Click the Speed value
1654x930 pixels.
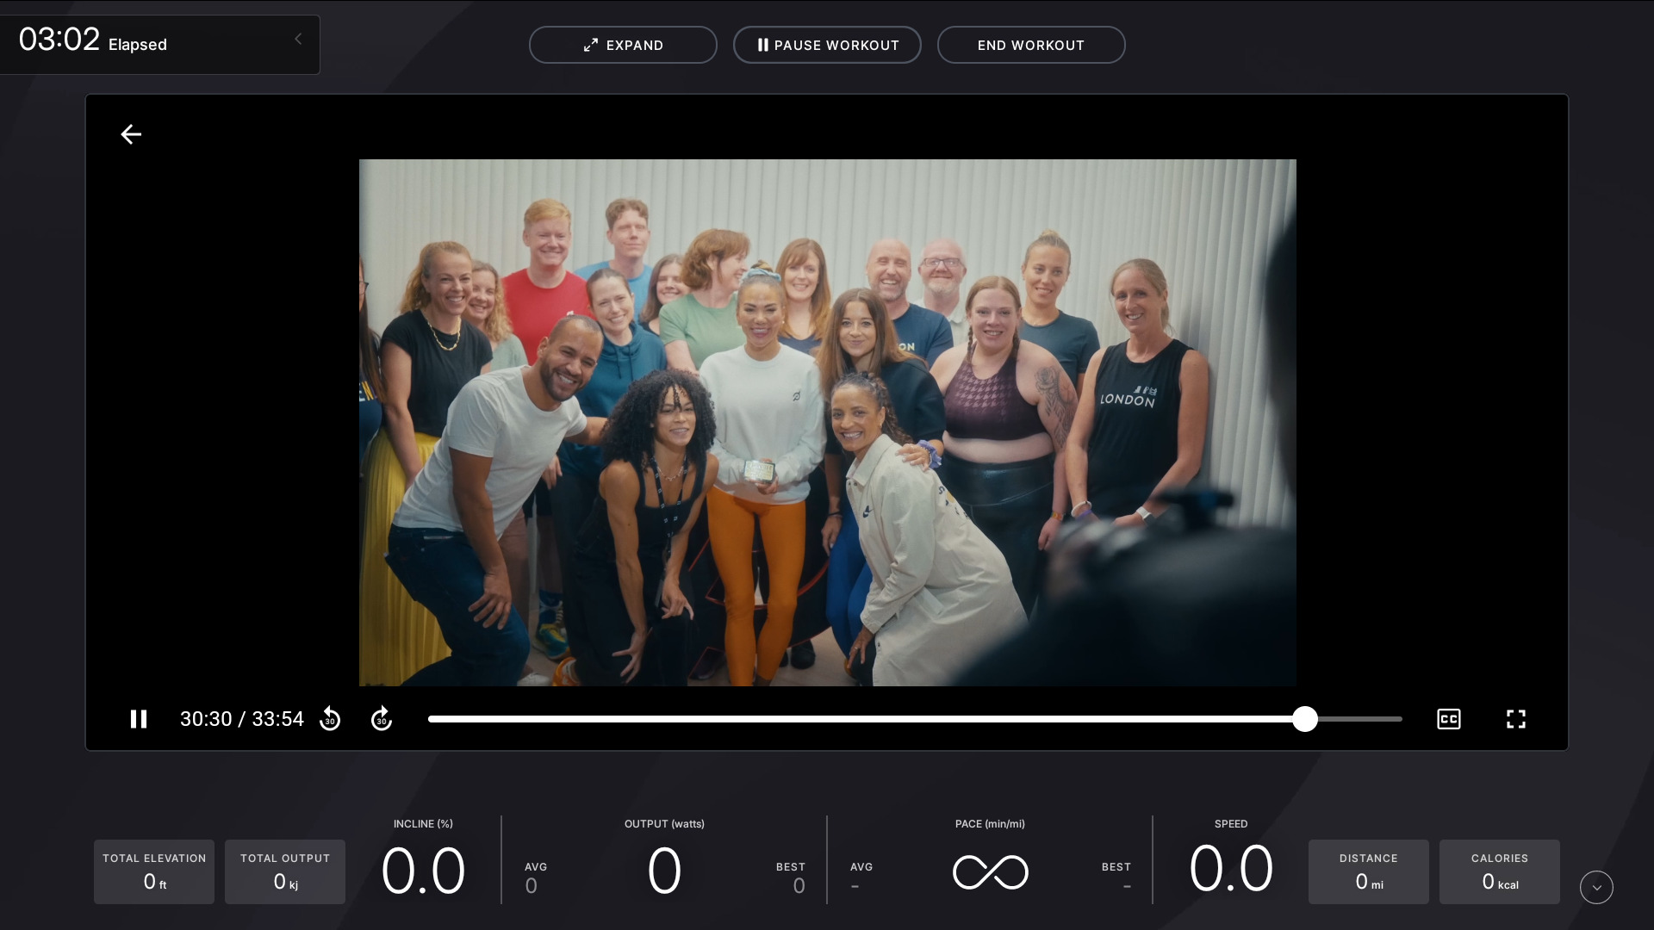[1231, 869]
